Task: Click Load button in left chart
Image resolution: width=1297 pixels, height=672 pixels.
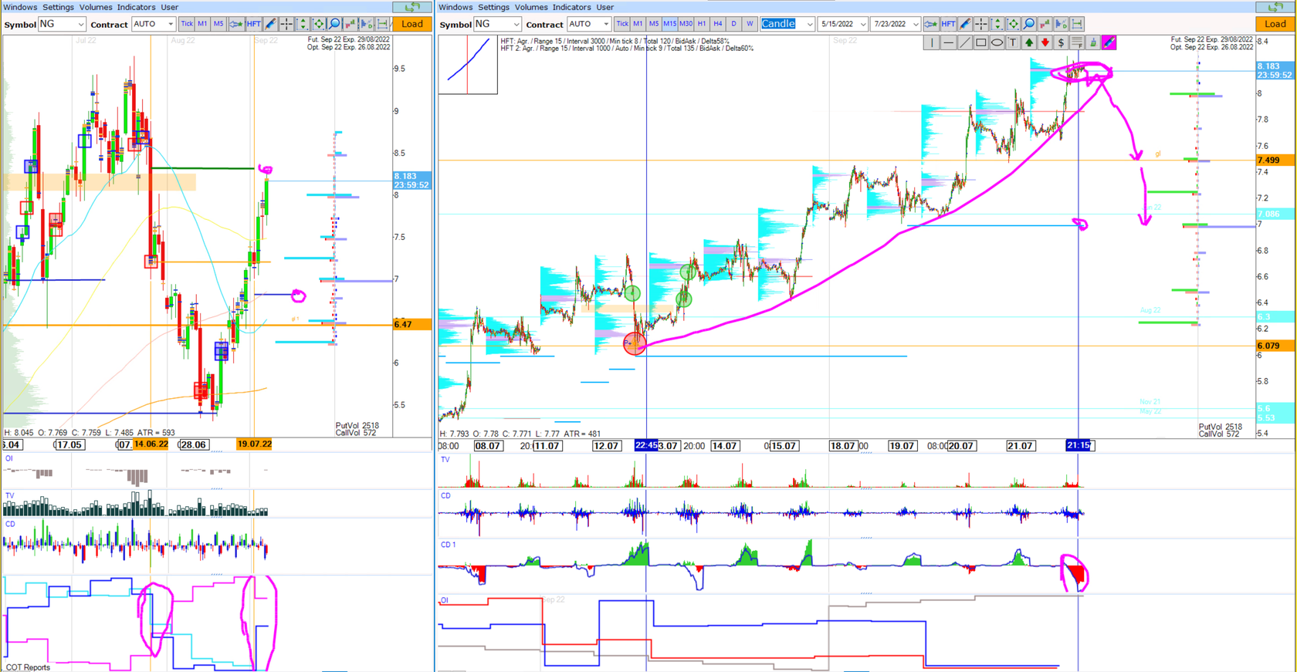Action: pos(412,24)
